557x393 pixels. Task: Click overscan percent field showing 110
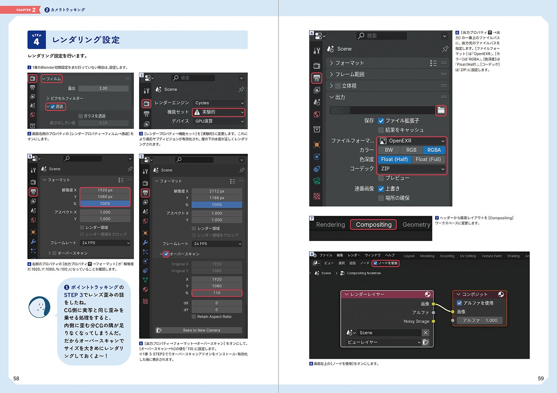(x=217, y=293)
